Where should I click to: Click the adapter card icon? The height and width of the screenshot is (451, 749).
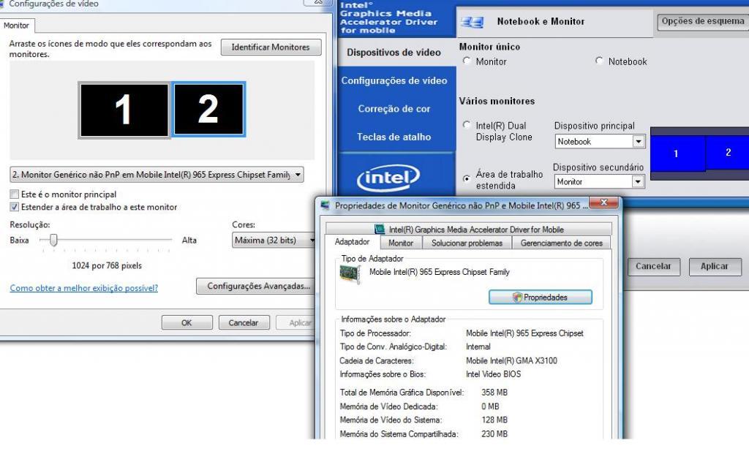pyautogui.click(x=350, y=274)
